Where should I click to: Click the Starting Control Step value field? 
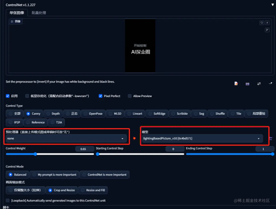pos(175,149)
